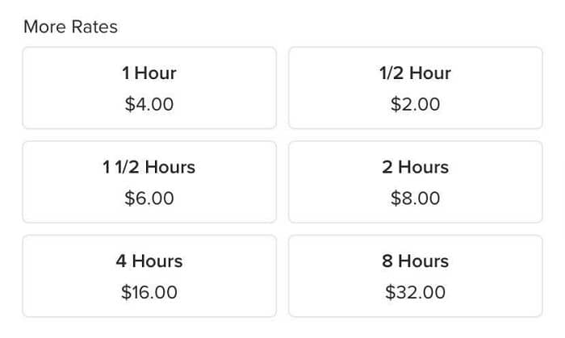565x338 pixels.
Task: Tap the "1 1/2 Hours" label
Action: (149, 168)
